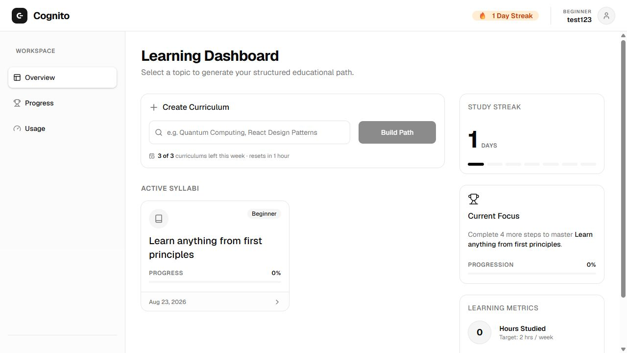The width and height of the screenshot is (627, 353).
Task: Click the syllabus Progress bar at 0%
Action: [215, 281]
